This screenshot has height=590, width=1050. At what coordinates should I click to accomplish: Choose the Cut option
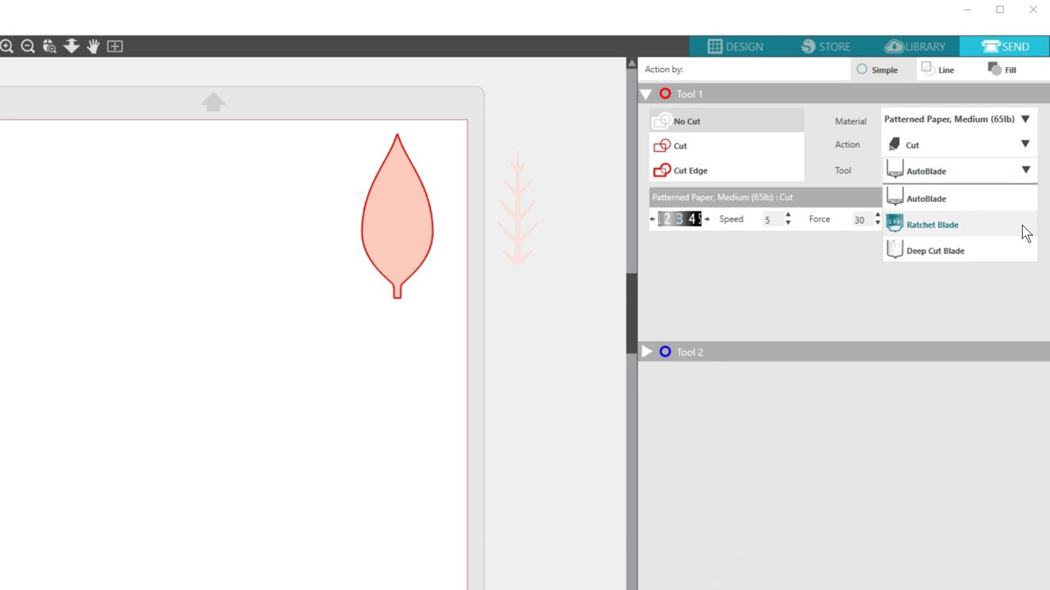[727, 146]
